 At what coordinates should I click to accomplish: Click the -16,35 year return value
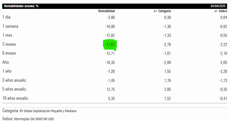click(110, 62)
